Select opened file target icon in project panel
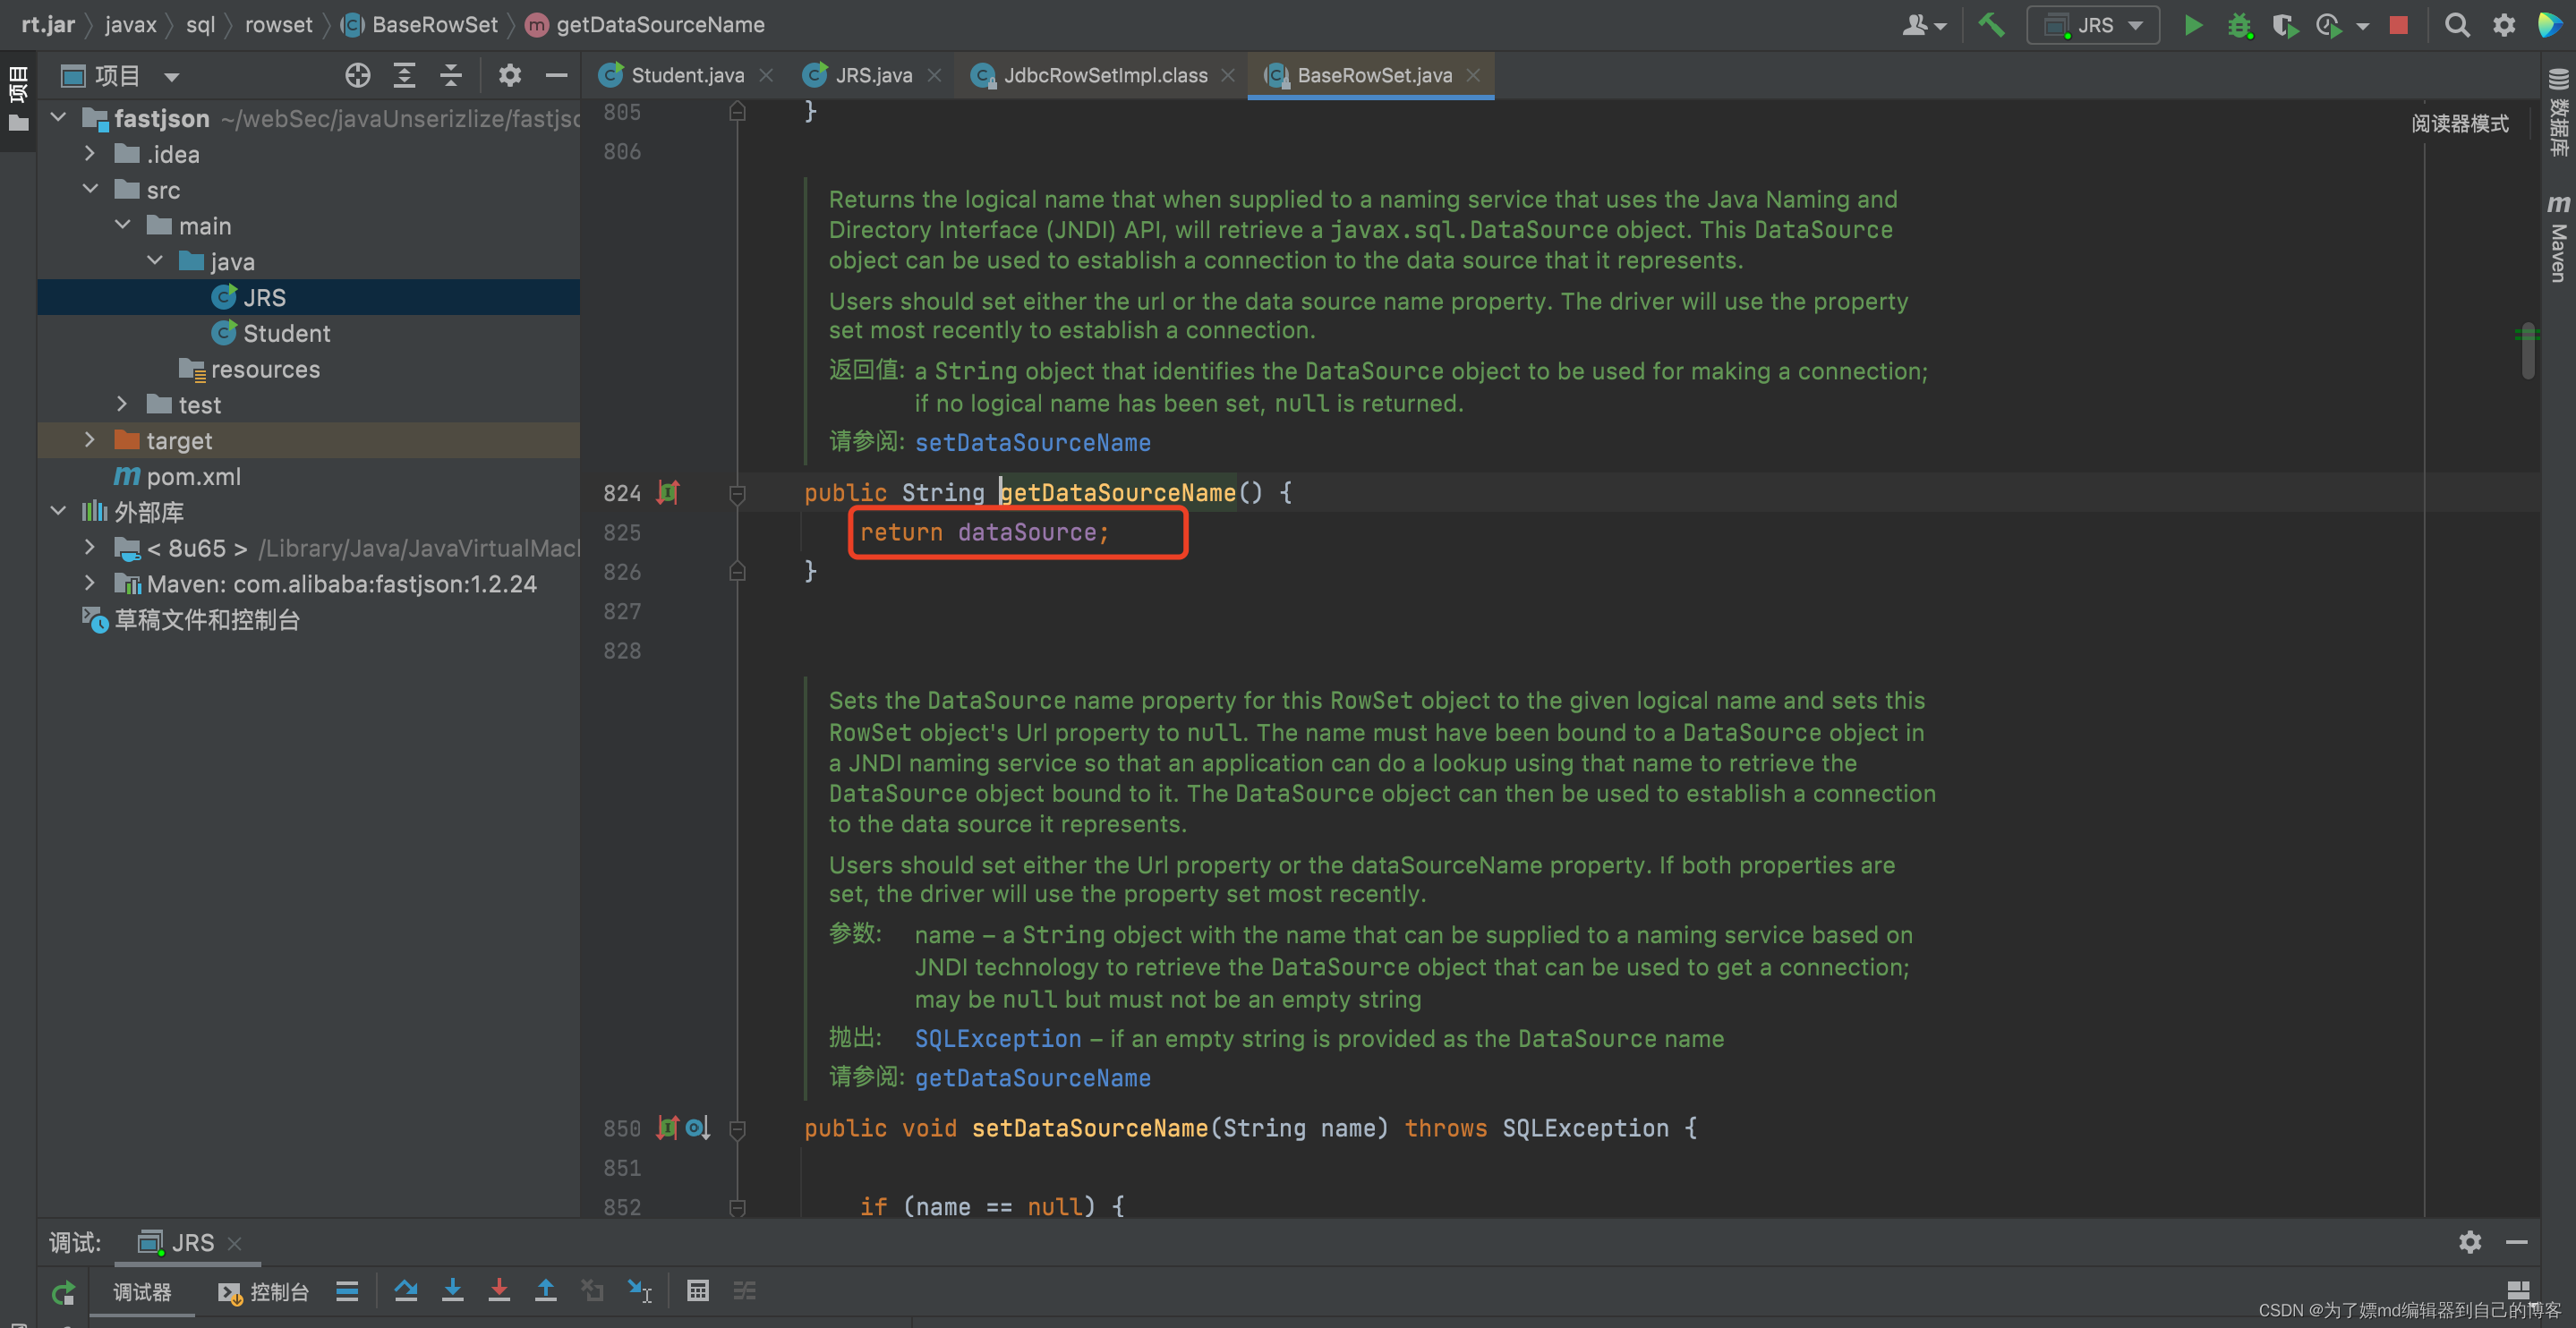The height and width of the screenshot is (1328, 2576). [358, 75]
